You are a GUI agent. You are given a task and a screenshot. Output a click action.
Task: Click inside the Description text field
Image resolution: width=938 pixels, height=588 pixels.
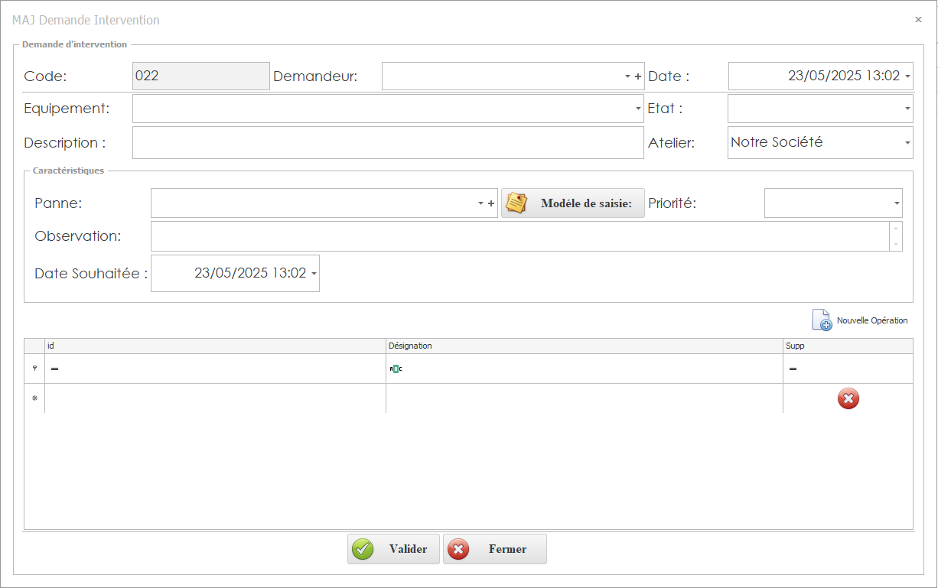tap(387, 143)
